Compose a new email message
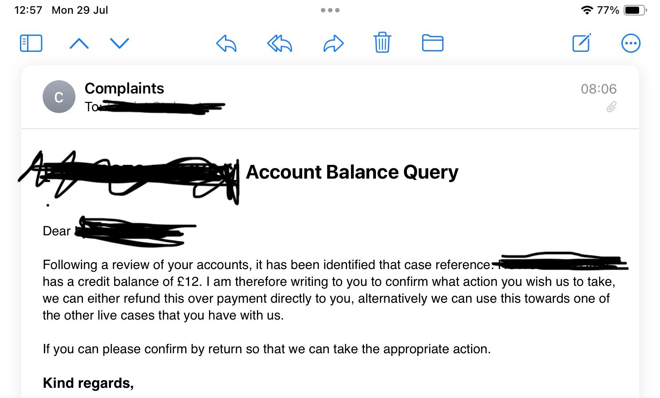The width and height of the screenshot is (660, 398). pos(581,43)
